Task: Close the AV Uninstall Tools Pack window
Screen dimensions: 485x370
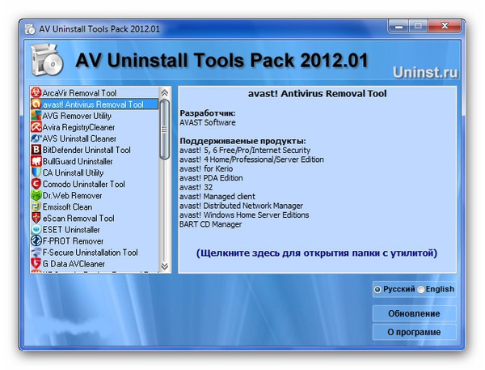Action: pyautogui.click(x=445, y=26)
